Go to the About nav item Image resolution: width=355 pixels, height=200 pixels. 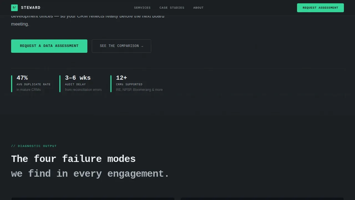click(x=198, y=8)
